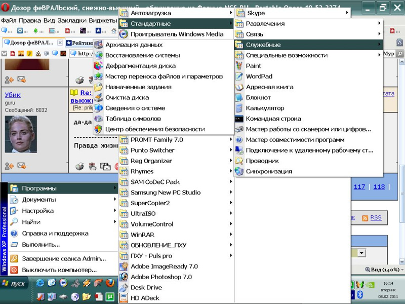Open WordPad from the accessories list
This screenshot has height=304, width=405.
(259, 77)
